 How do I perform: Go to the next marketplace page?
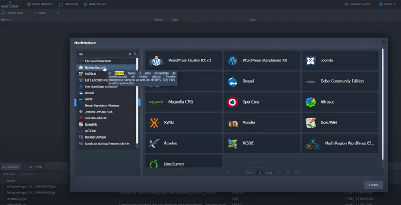[279, 172]
